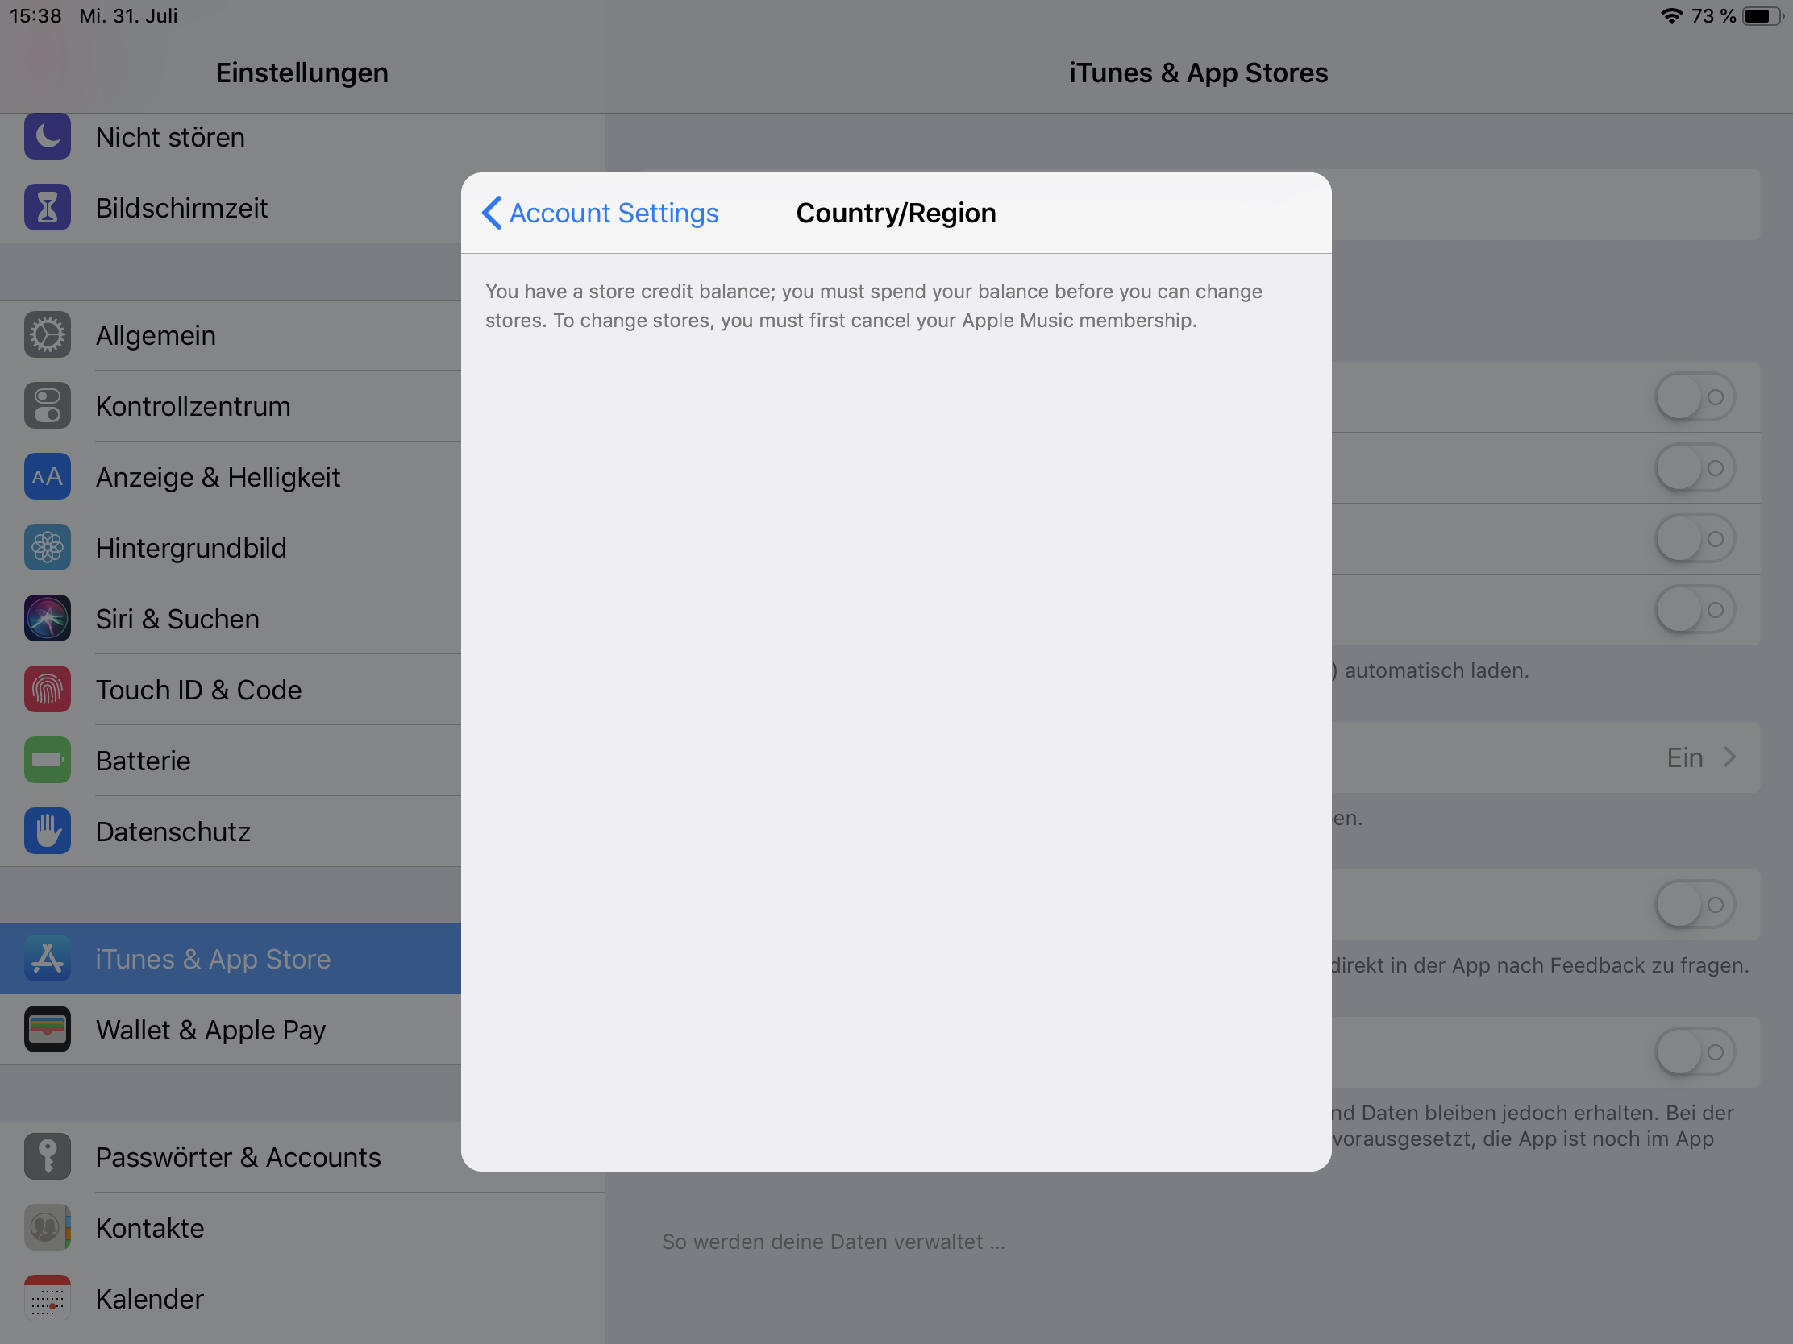Image resolution: width=1793 pixels, height=1344 pixels.
Task: Select iTunes & App Store in sidebar
Action: 212,958
